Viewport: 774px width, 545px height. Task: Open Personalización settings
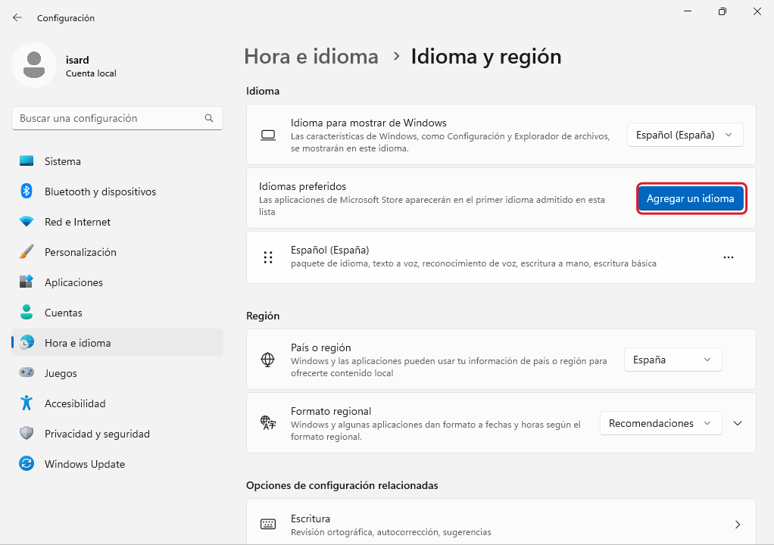click(80, 252)
